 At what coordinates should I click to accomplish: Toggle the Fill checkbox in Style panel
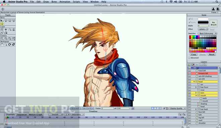click(x=190, y=19)
